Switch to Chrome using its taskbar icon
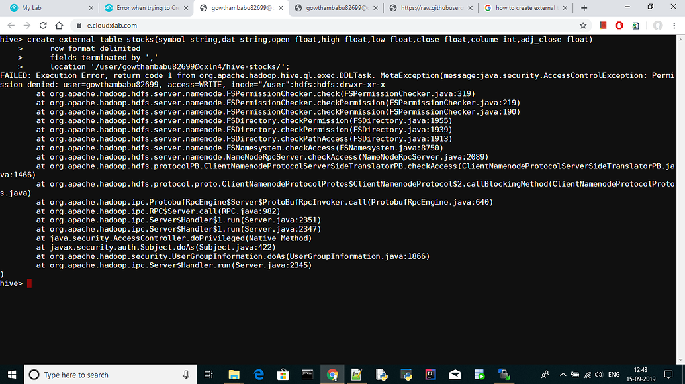This screenshot has width=685, height=384. click(332, 374)
